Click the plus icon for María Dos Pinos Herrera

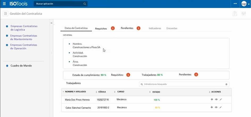point(212,99)
